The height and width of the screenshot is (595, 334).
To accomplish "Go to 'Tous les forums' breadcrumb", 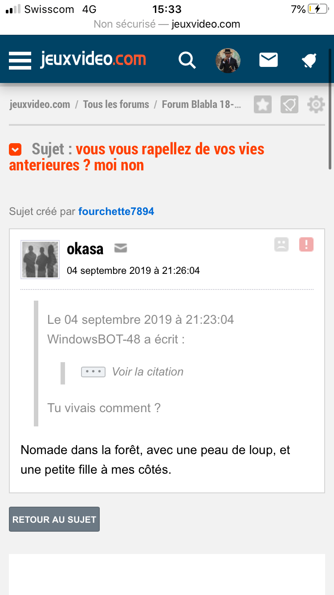I will [116, 104].
